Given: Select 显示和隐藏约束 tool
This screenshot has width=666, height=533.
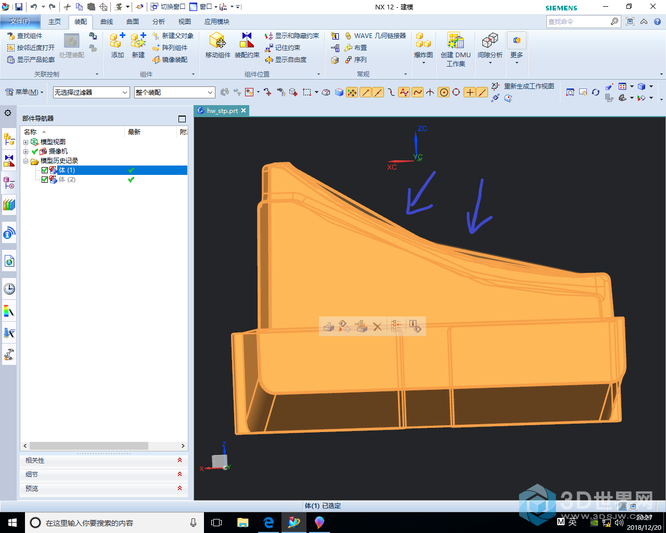Looking at the screenshot, I should 292,36.
